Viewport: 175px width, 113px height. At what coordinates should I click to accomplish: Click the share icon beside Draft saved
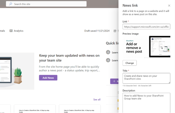[115, 31]
